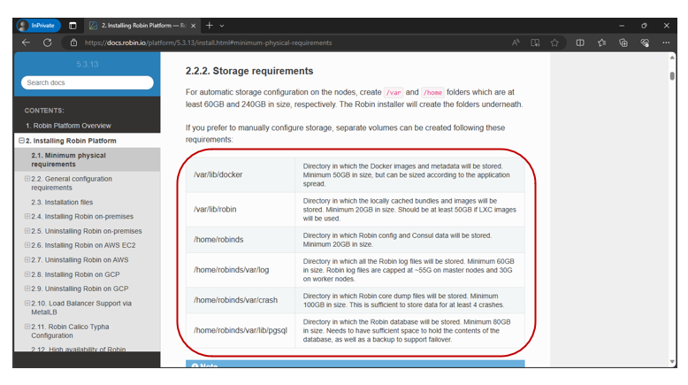Screen dimensions: 688x385
Task: Open split screen icon
Action: pos(580,42)
